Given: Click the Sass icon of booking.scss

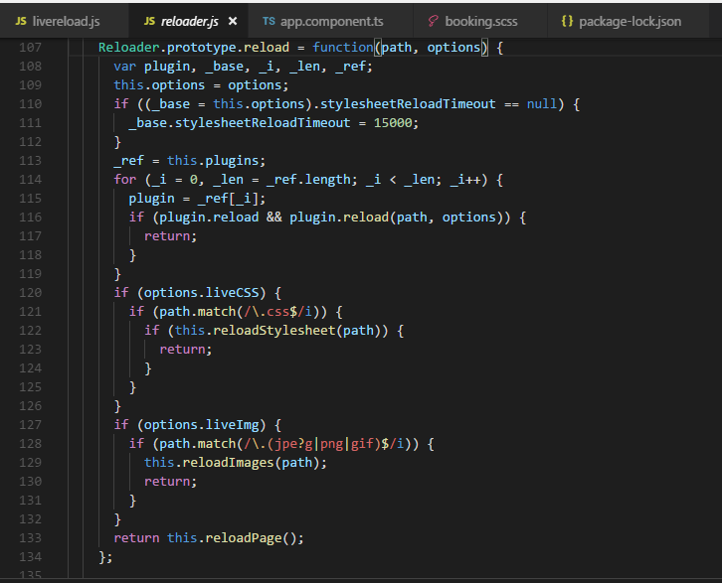Looking at the screenshot, I should (x=433, y=21).
